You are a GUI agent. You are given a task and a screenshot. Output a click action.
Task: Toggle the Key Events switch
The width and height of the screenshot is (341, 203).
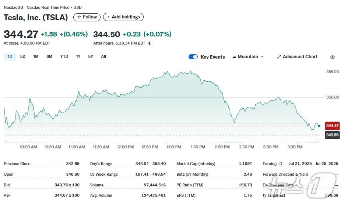[193, 57]
